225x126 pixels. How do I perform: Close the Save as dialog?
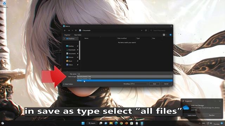[x=171, y=26]
